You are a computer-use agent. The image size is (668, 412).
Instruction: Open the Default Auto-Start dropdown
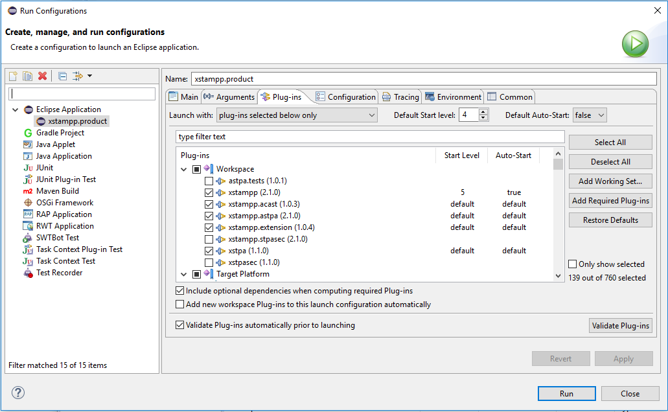[x=590, y=115]
